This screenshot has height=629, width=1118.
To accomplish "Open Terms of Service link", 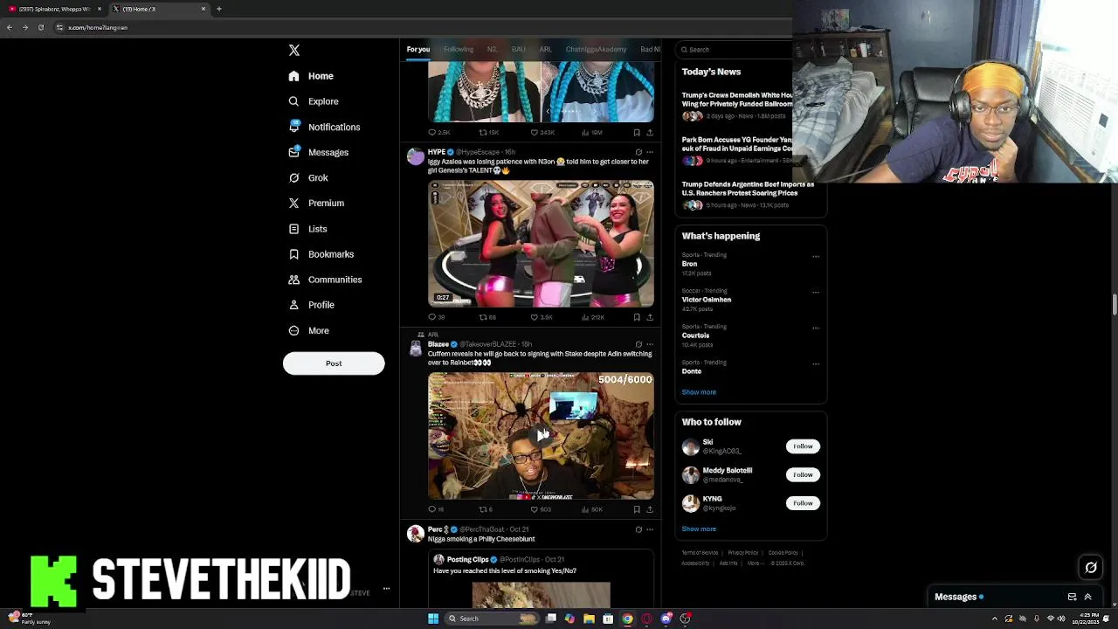I will (700, 553).
